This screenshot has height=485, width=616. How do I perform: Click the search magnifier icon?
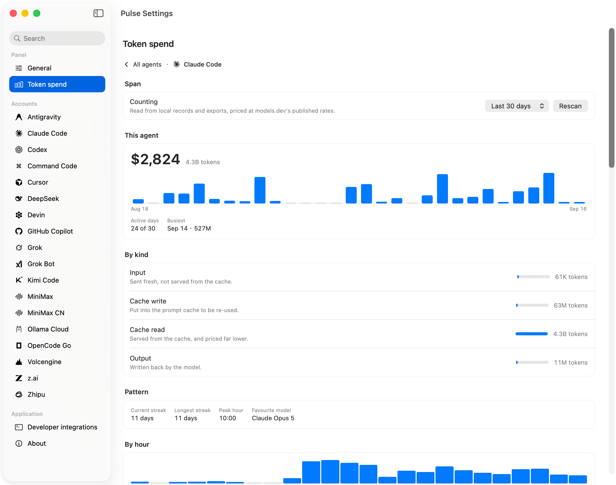tap(17, 38)
